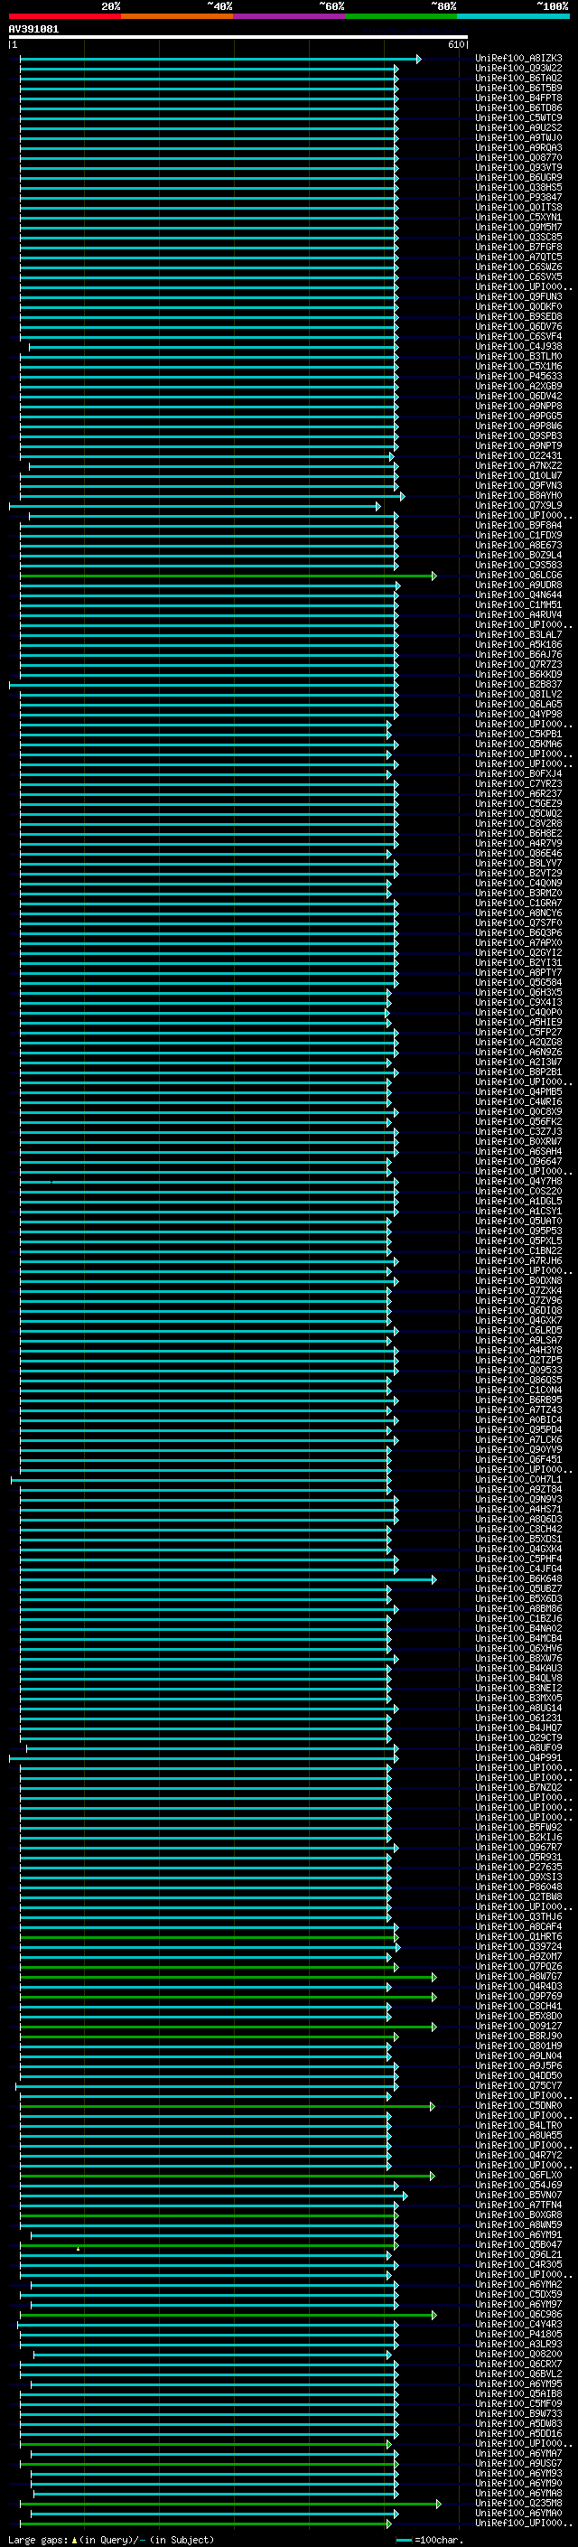Select hit label UniRef100_A8W7G7

(x=518, y=1977)
